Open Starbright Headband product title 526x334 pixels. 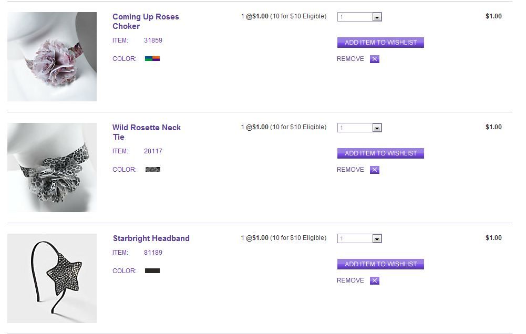point(151,238)
